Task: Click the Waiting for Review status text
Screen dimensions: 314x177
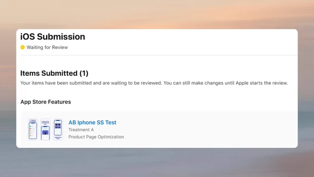Action: tap(47, 47)
